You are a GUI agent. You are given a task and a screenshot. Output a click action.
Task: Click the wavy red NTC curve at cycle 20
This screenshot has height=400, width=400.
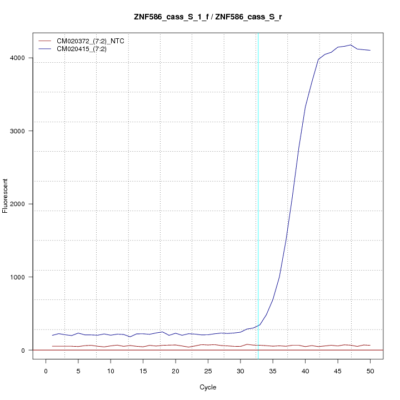[x=176, y=345]
